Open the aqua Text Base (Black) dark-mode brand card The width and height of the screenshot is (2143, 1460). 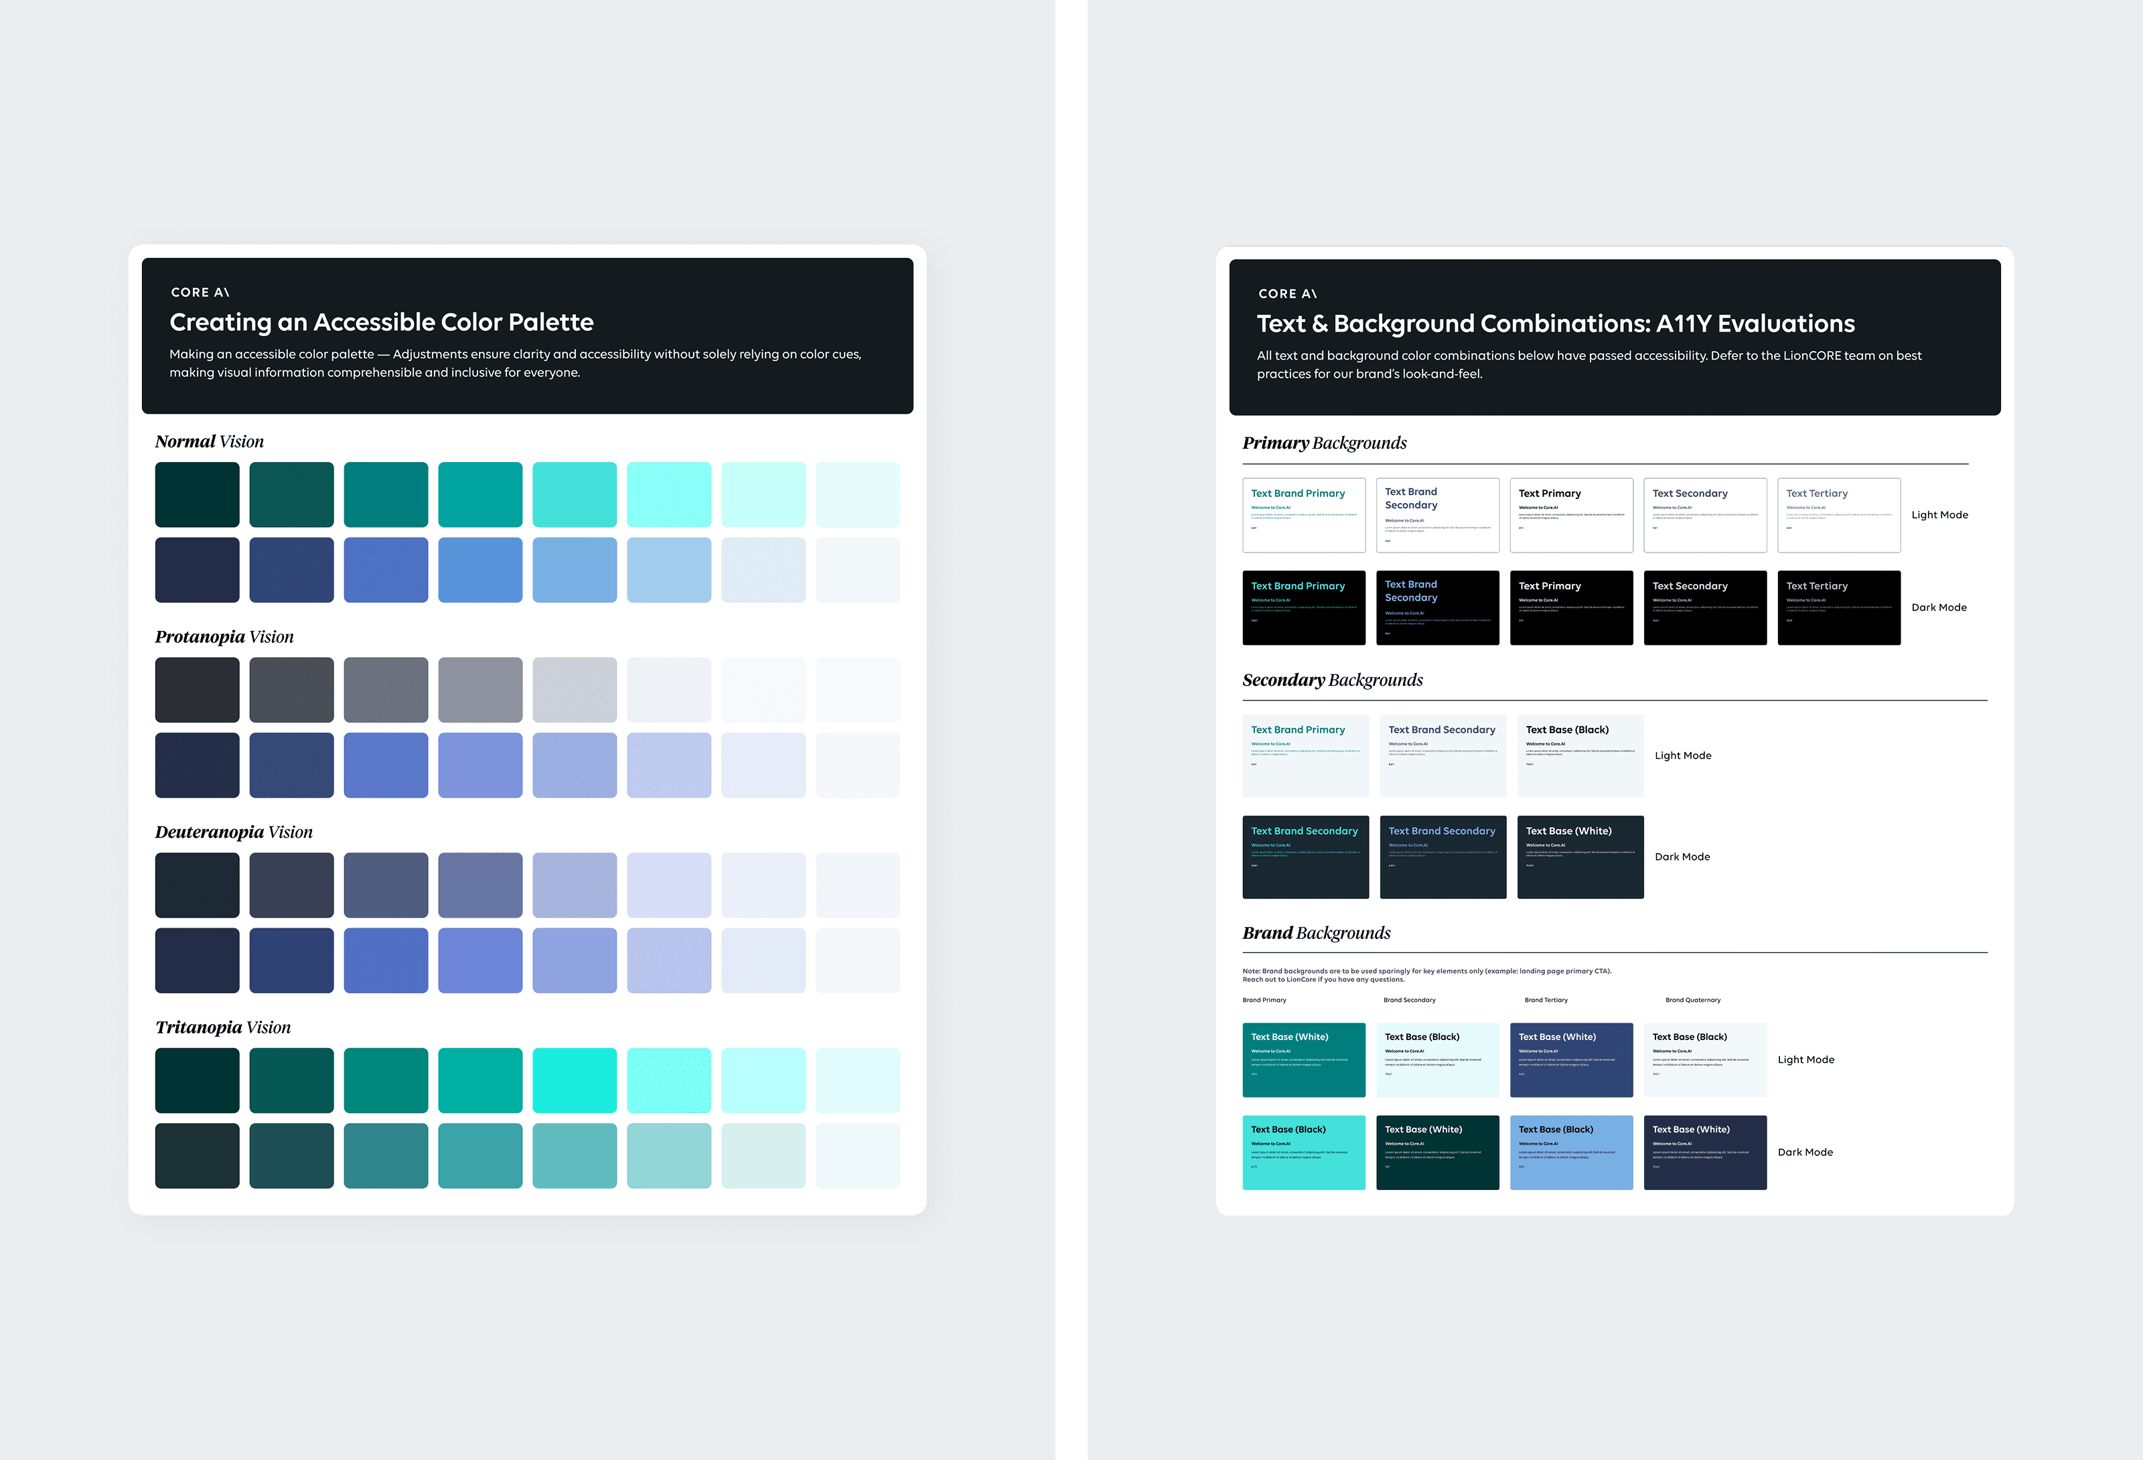pos(1304,1153)
